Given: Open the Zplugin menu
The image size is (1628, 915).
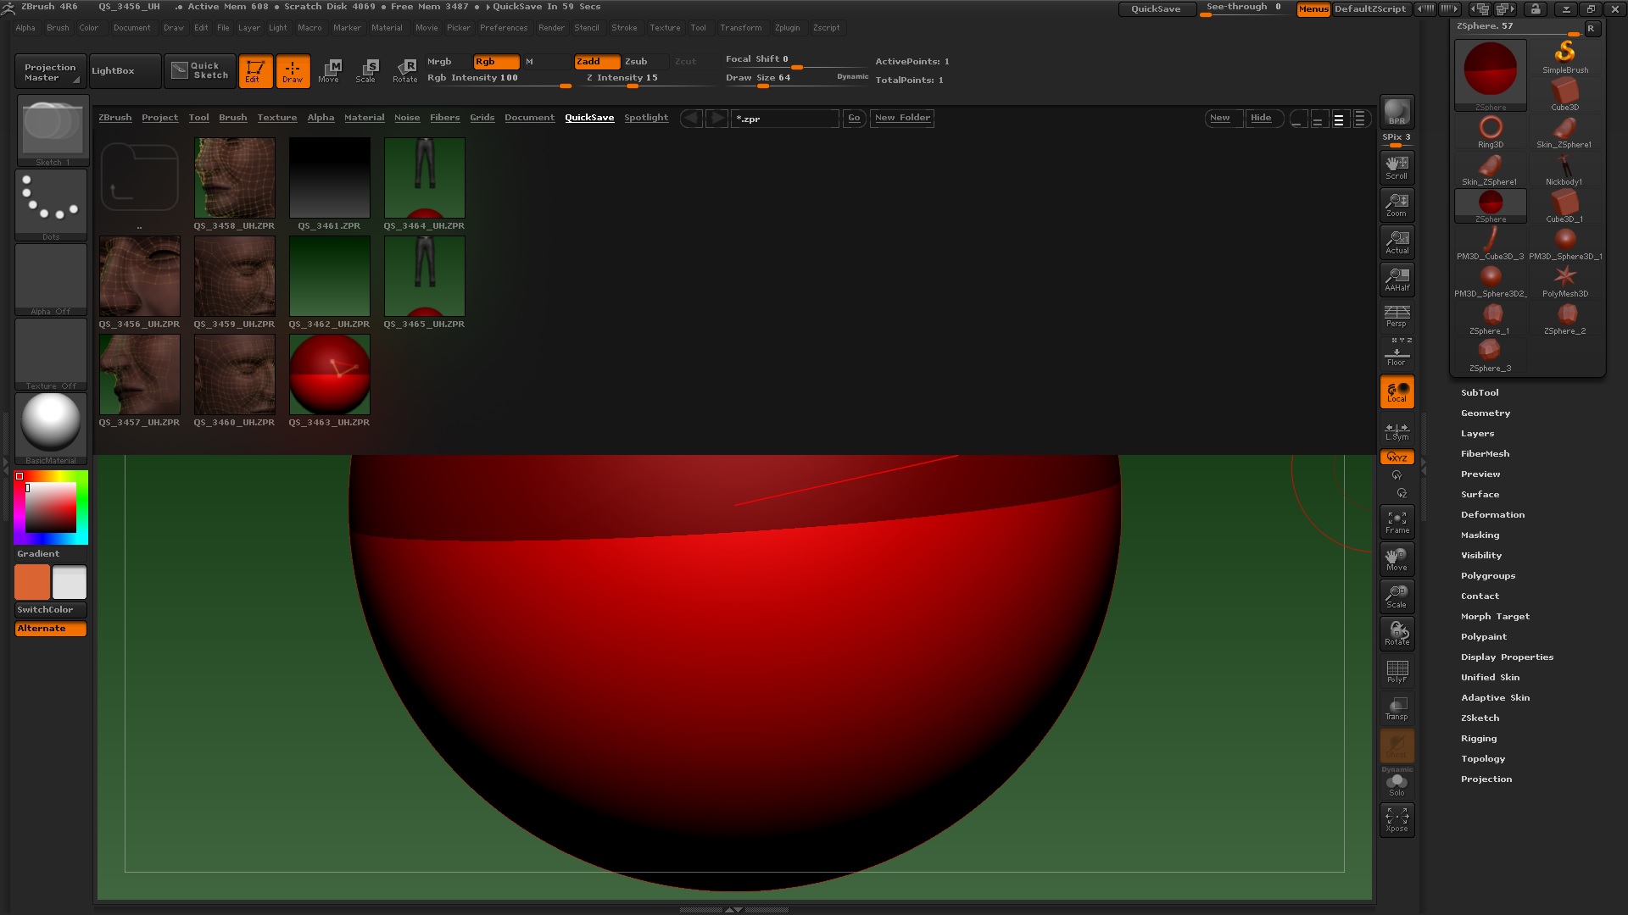Looking at the screenshot, I should [x=787, y=27].
